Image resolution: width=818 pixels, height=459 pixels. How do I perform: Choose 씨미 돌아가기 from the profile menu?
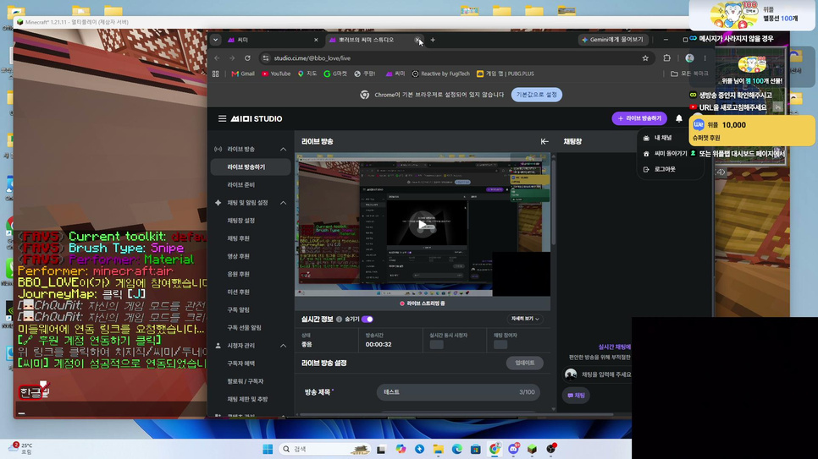coord(665,154)
